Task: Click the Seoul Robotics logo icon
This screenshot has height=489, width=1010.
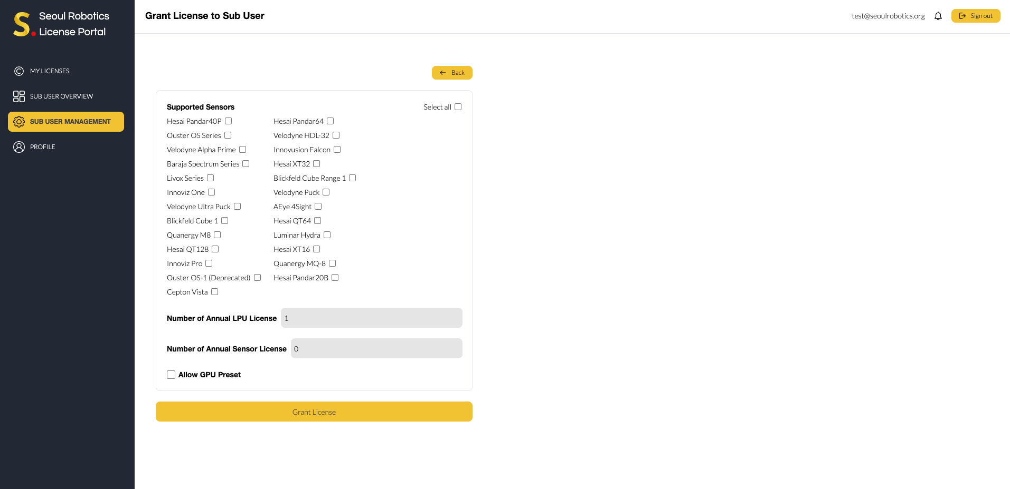Action: click(24, 24)
